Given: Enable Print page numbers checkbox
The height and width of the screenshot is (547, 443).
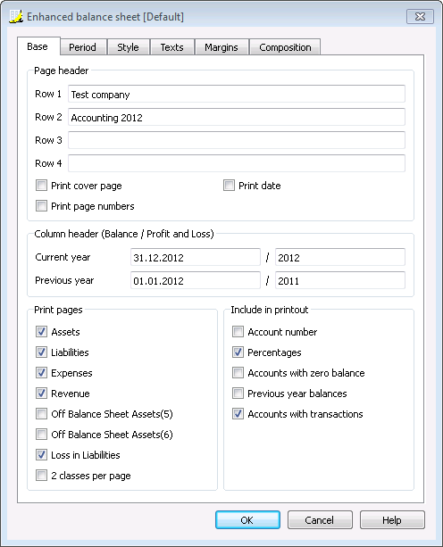Looking at the screenshot, I should tap(41, 206).
